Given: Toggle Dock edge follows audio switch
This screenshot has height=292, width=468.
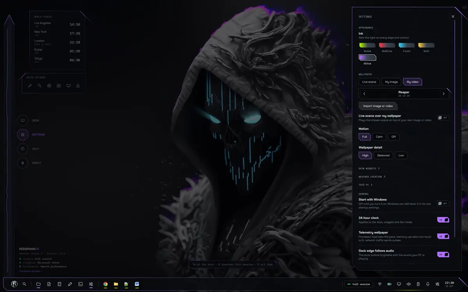Looking at the screenshot, I should click(x=443, y=255).
